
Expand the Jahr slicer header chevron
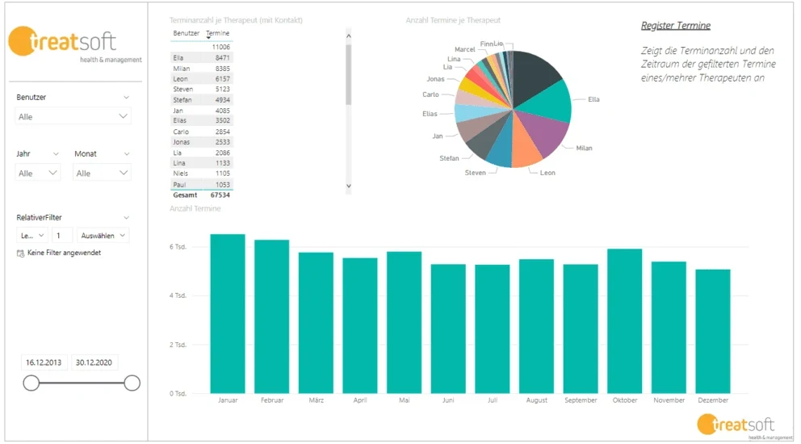pos(56,154)
